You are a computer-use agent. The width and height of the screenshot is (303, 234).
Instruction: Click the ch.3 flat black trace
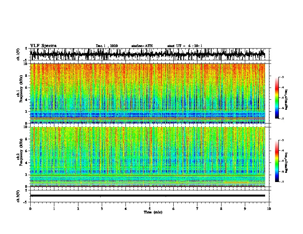[147, 196]
